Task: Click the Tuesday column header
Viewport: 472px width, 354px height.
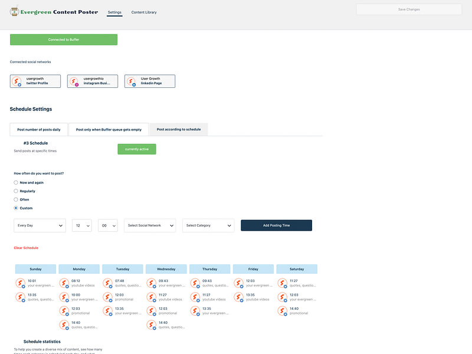Action: point(123,269)
